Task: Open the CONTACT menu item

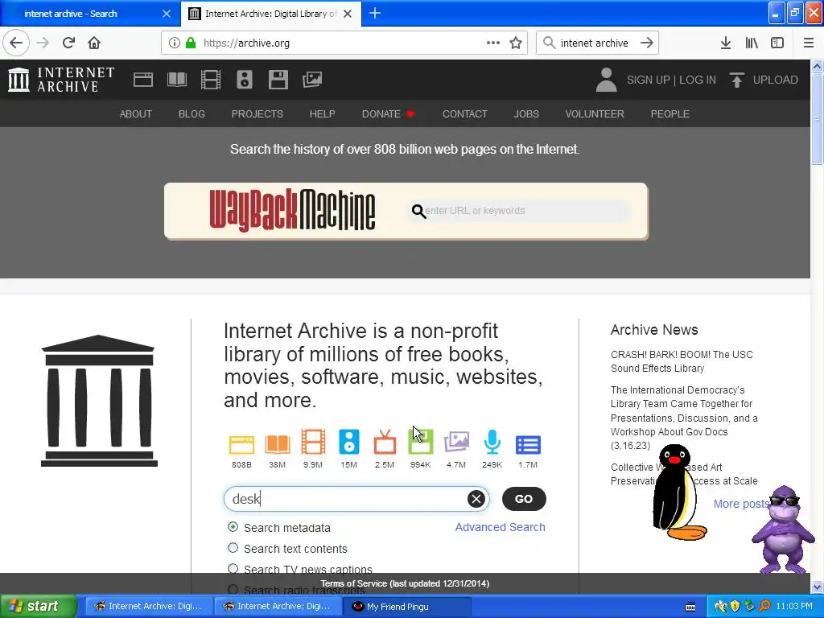Action: point(465,114)
